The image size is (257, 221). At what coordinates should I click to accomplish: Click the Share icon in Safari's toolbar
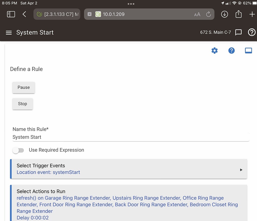point(238,14)
